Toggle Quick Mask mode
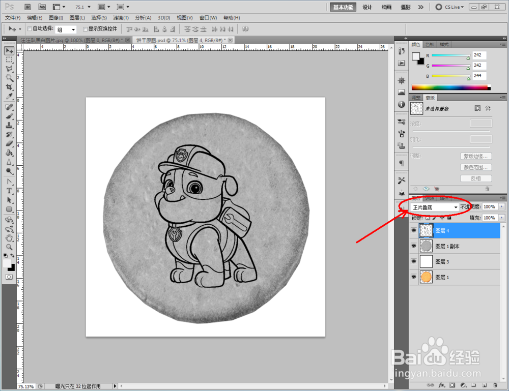The image size is (509, 391). (x=9, y=277)
